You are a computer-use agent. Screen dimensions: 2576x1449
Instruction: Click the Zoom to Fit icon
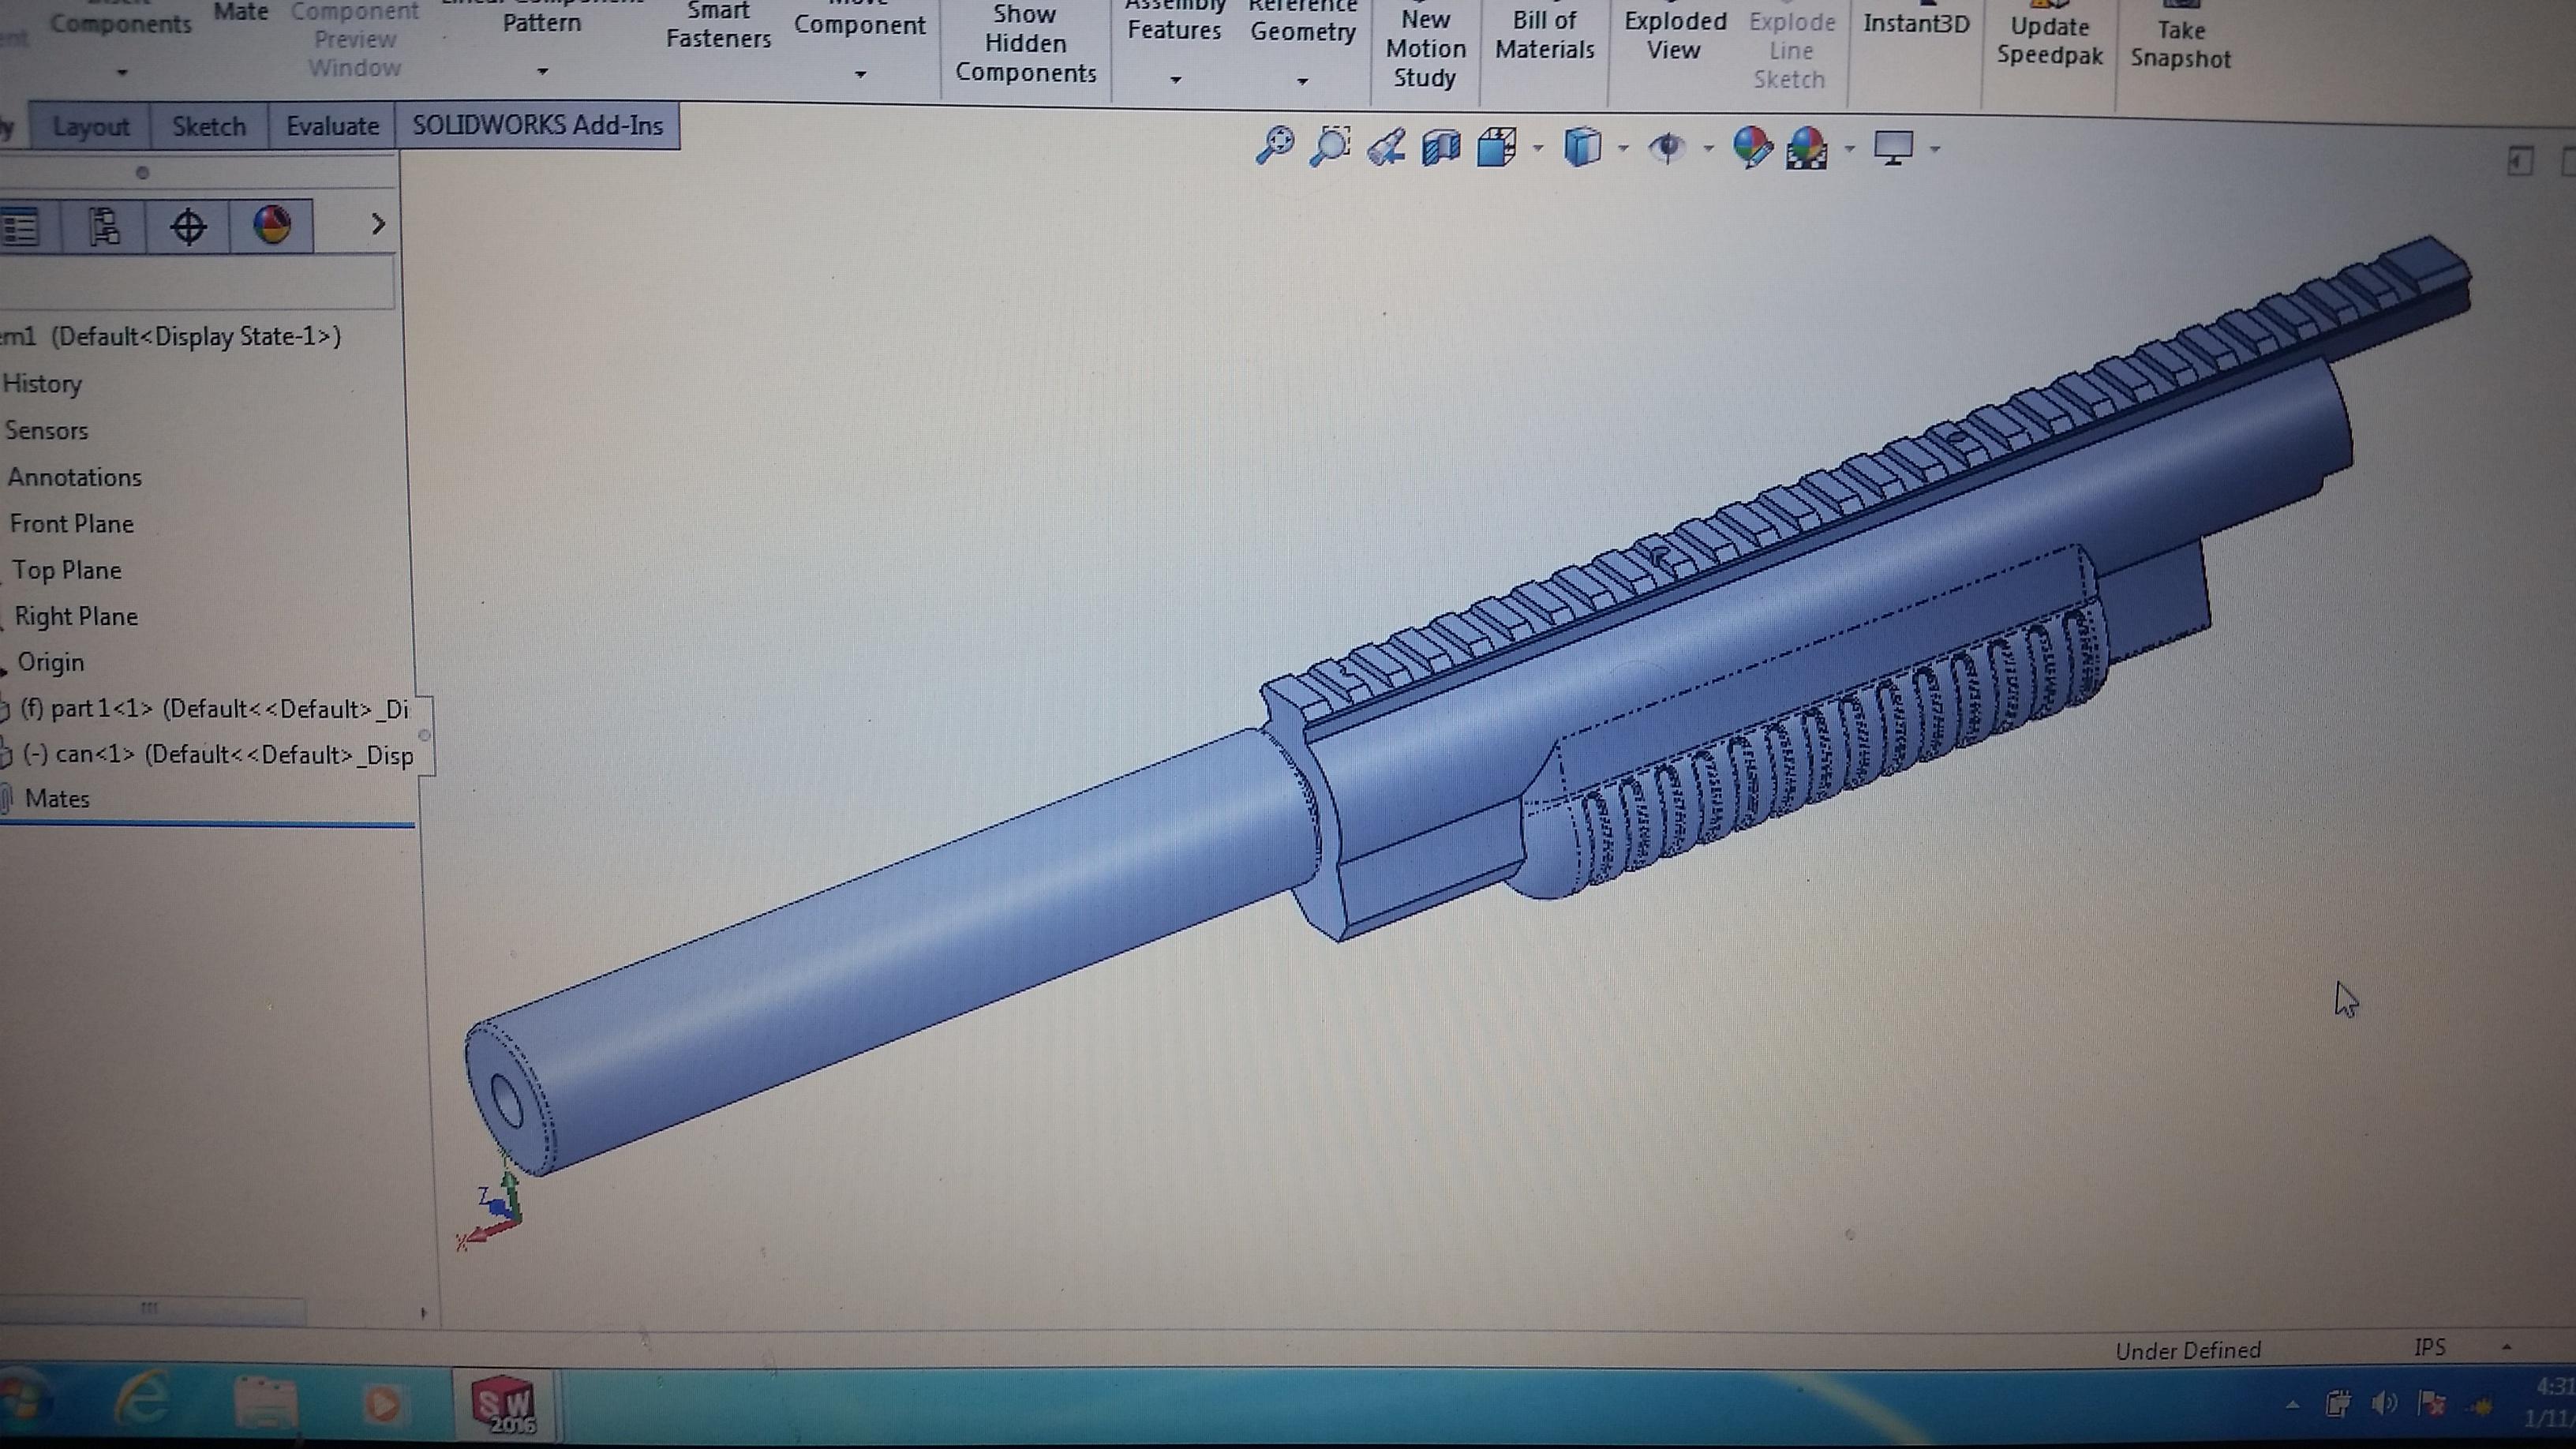[1274, 146]
